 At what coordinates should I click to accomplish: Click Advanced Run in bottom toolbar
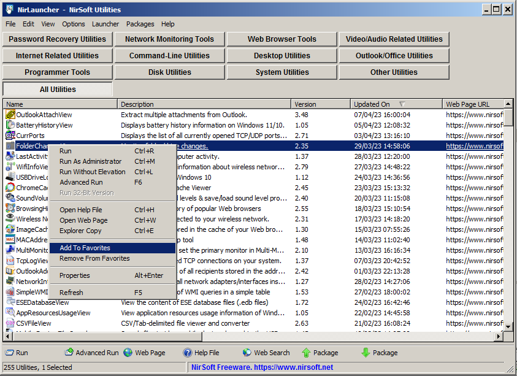(x=91, y=353)
